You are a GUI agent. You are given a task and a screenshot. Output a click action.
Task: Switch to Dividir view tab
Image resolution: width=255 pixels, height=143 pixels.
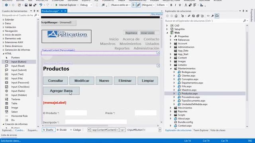point(62,130)
